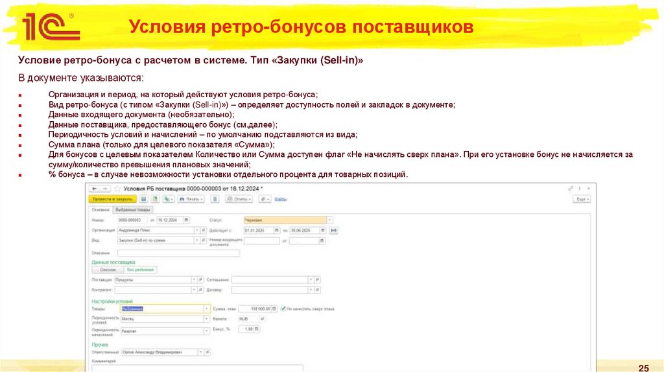Expand the Соглашение dropdown arrow
Viewport: 664px width, 372px height.
(x=311, y=280)
